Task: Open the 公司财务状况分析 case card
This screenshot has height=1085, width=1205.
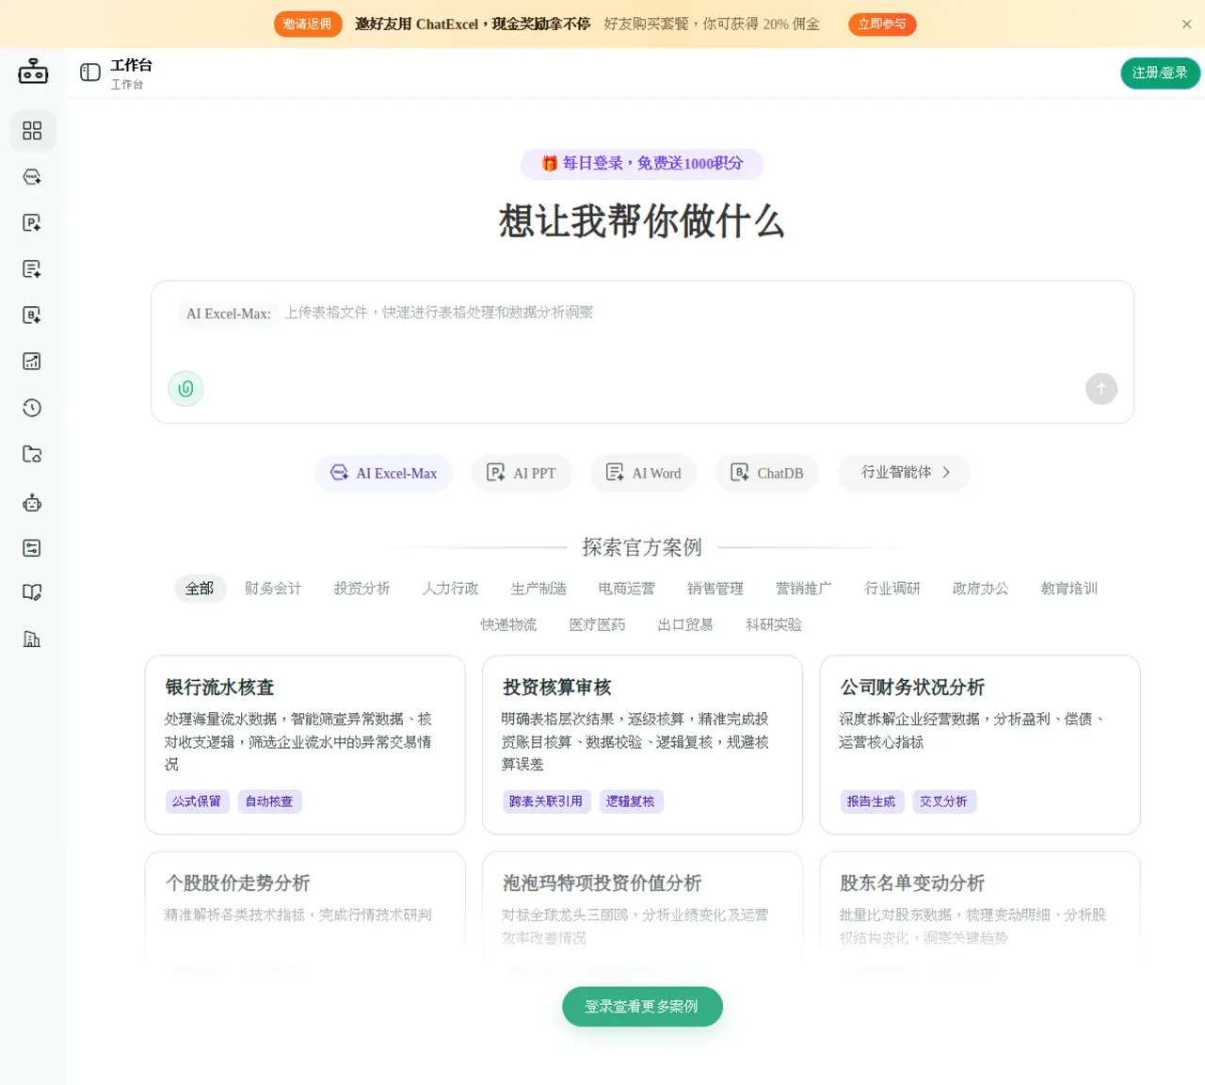Action: tap(980, 745)
